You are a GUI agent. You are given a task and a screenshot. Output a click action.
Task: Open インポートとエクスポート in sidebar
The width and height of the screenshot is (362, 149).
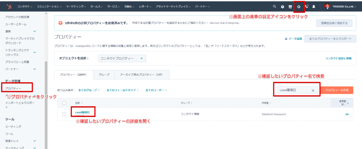click(20, 105)
